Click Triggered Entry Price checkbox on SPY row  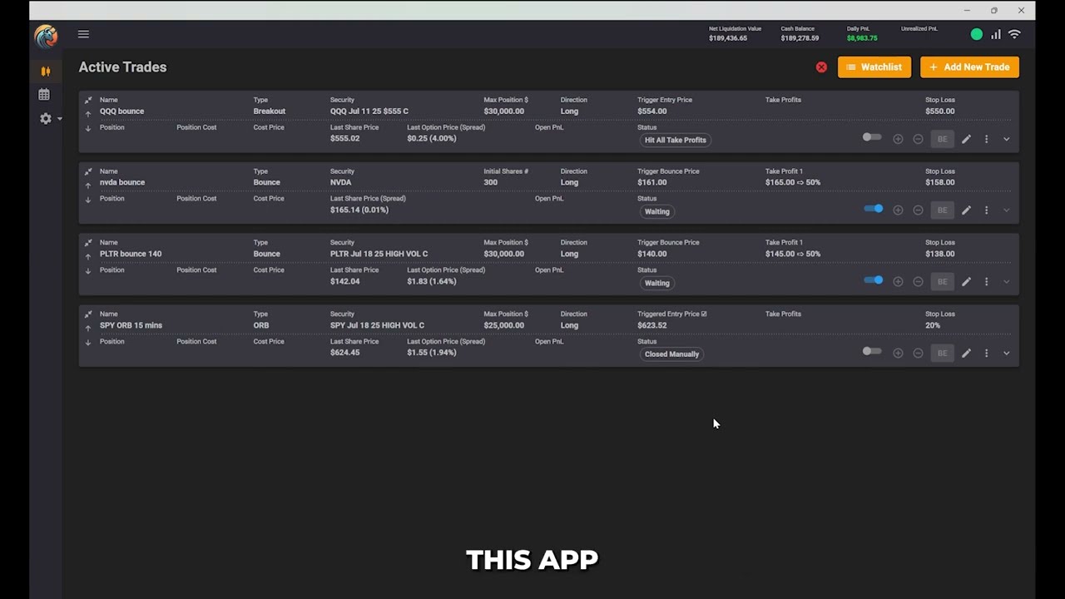(x=704, y=314)
